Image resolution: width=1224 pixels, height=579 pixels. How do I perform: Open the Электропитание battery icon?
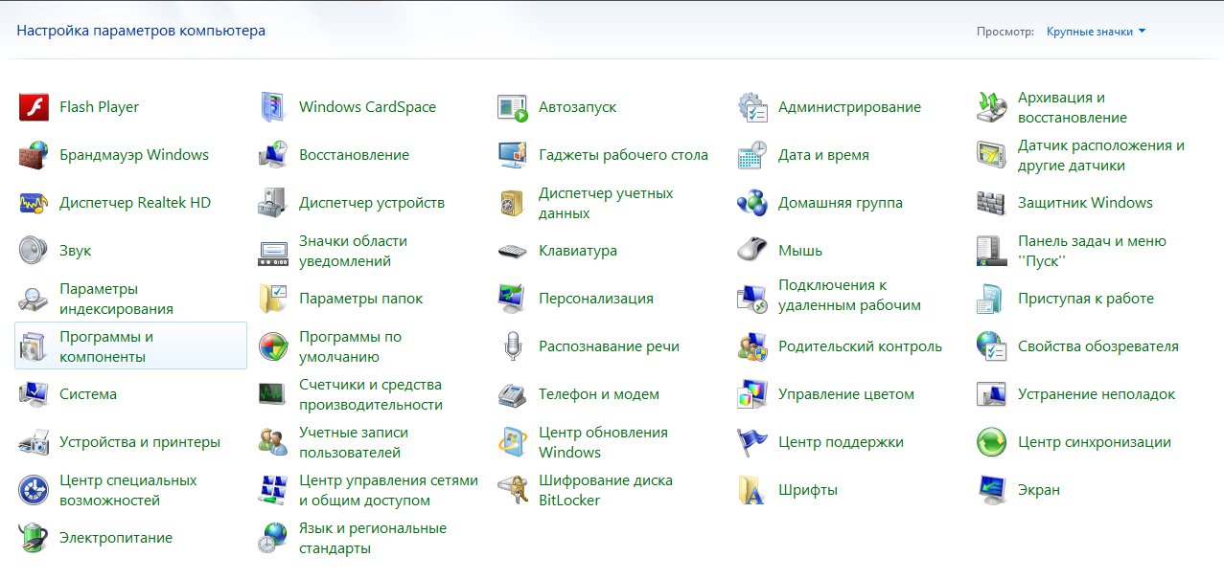click(x=34, y=538)
